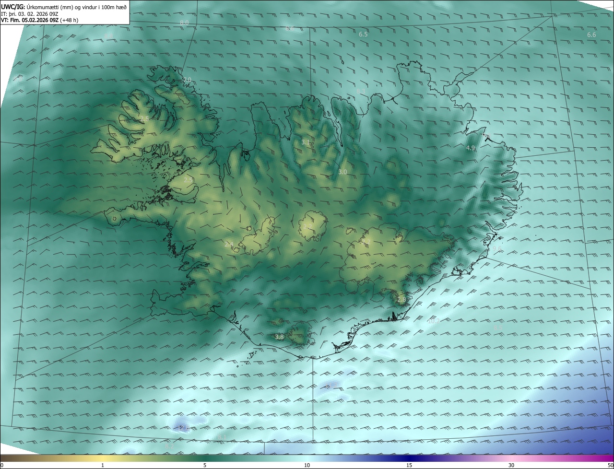Screen dimensions: 614x469
Task: Click the 7.0 value label on the map
Action: tap(187, 80)
